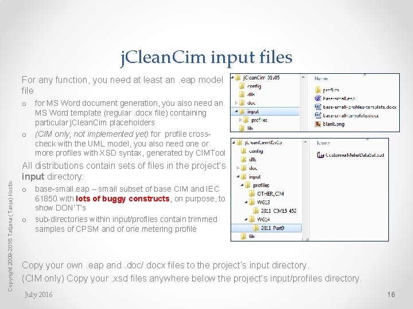Open config folder in the input-selected explorer
Image resolution: width=413 pixels, height=309 pixels.
250,86
